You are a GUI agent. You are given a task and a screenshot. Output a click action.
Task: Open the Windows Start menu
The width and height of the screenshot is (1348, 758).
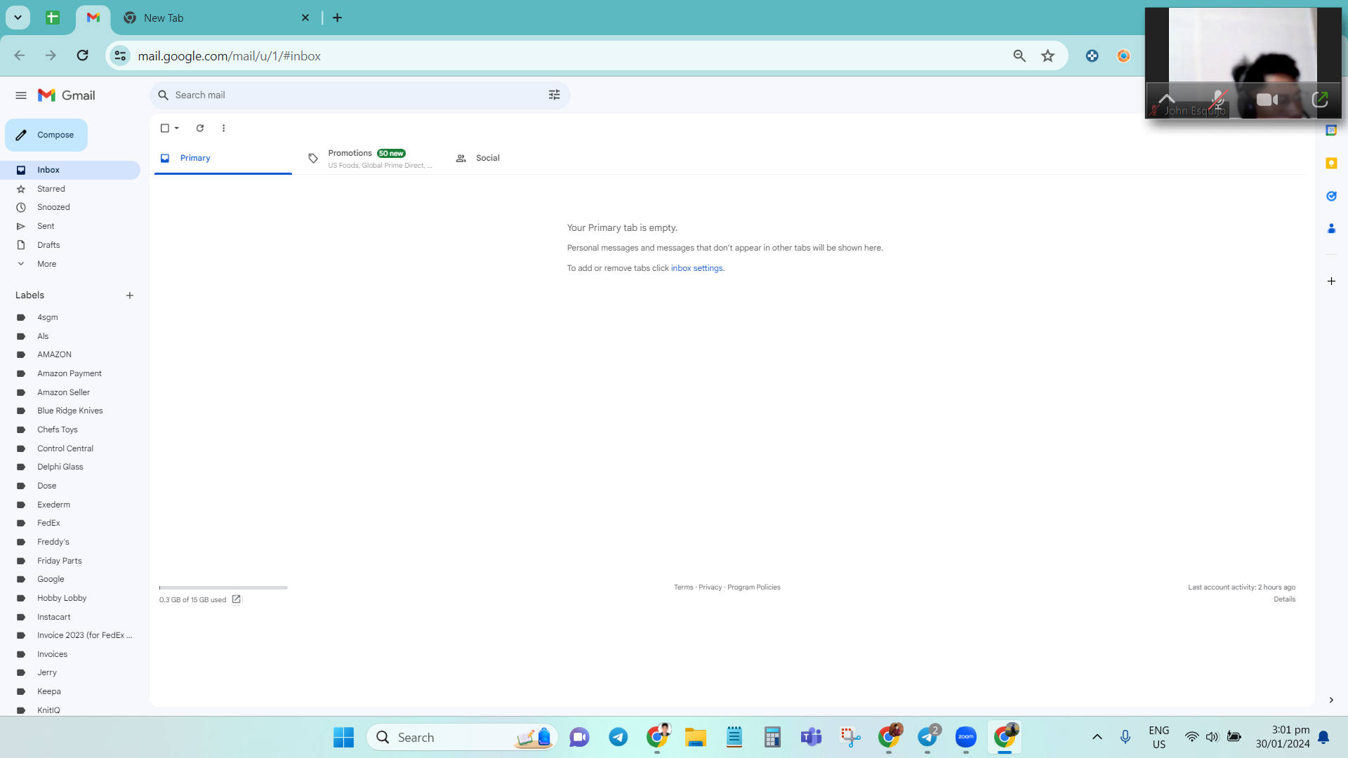(343, 737)
